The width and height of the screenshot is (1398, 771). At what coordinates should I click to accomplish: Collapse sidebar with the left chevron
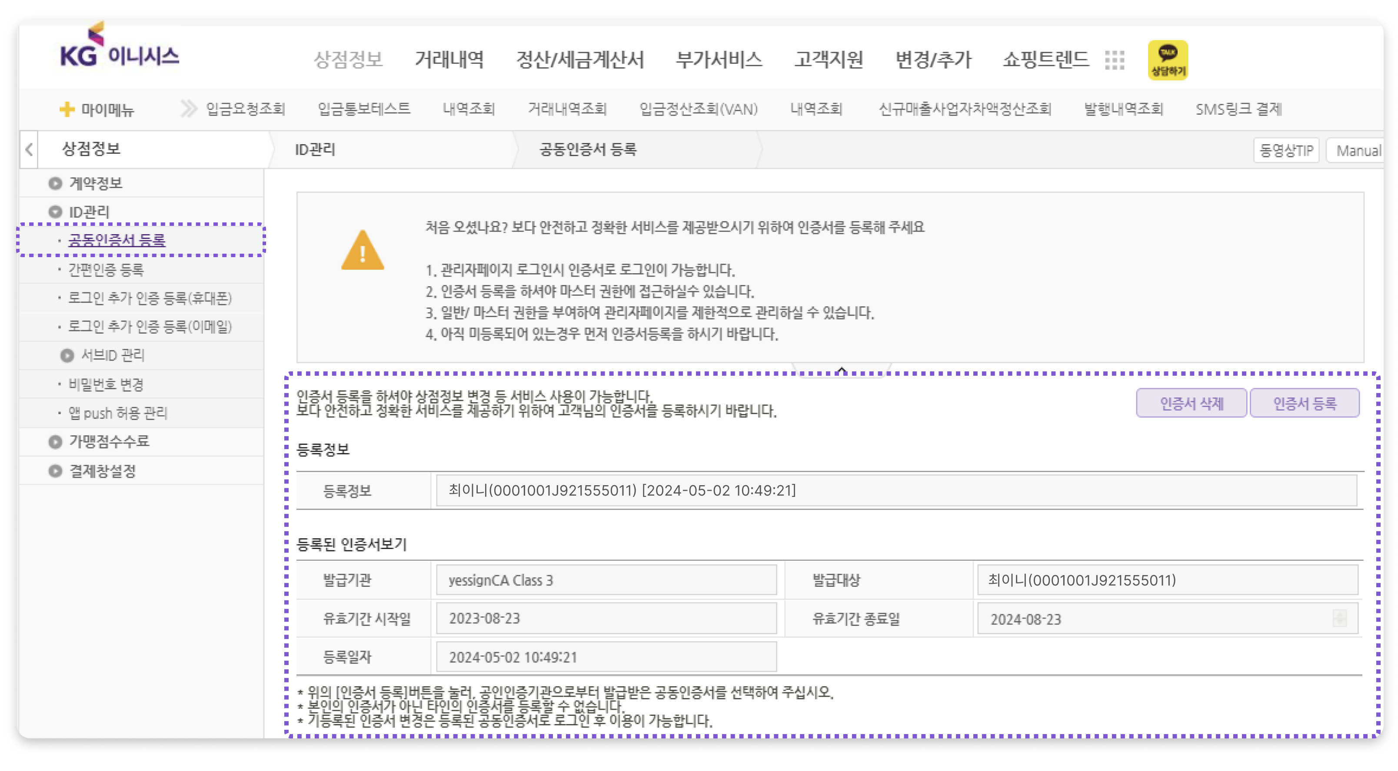[29, 149]
